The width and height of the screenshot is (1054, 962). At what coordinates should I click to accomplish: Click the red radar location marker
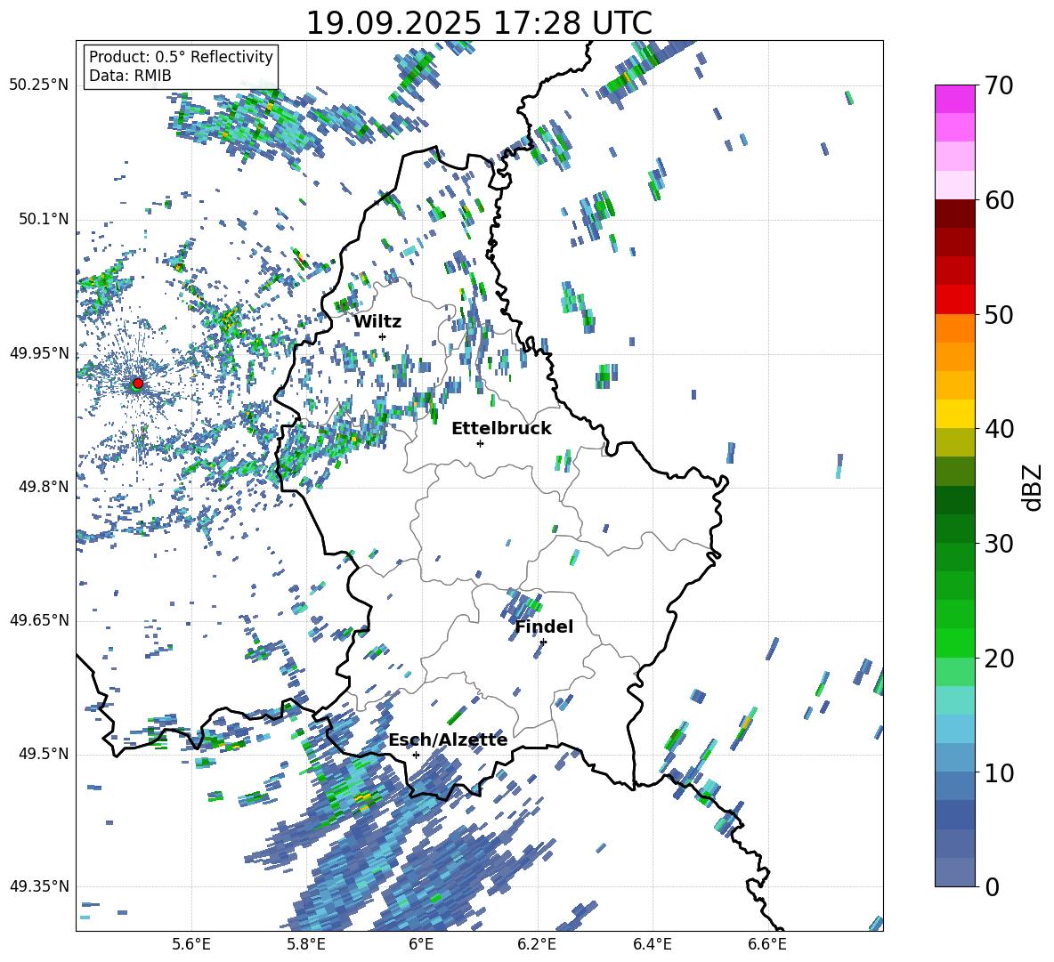coord(138,383)
